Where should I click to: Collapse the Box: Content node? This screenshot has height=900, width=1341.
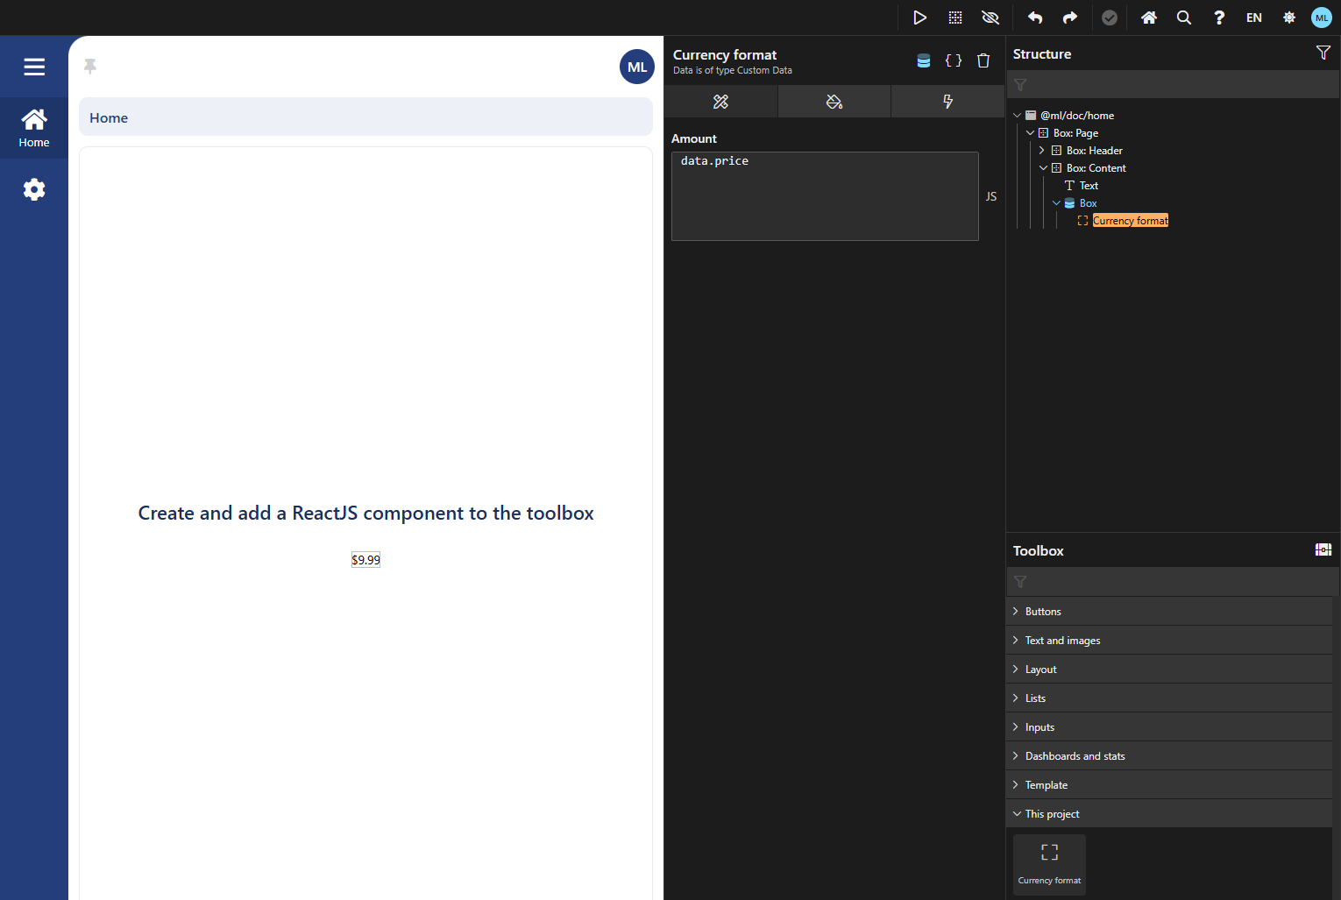click(1043, 167)
